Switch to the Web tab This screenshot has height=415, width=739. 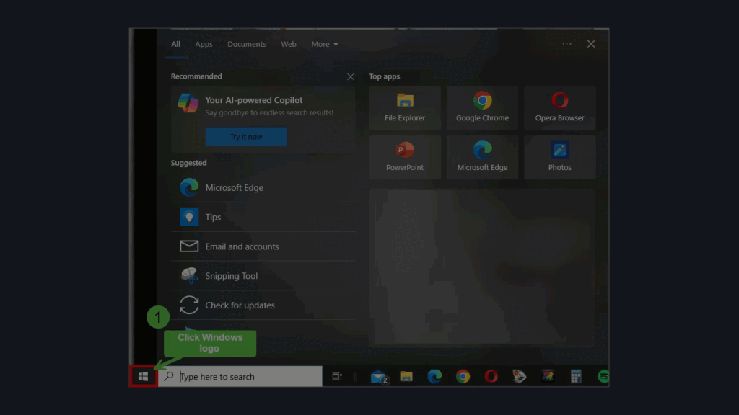289,44
